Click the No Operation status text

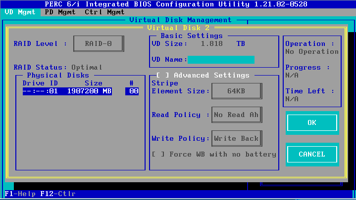coord(312,52)
